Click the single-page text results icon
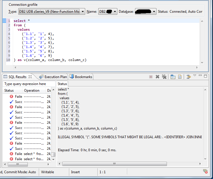 pyautogui.click(x=180, y=77)
